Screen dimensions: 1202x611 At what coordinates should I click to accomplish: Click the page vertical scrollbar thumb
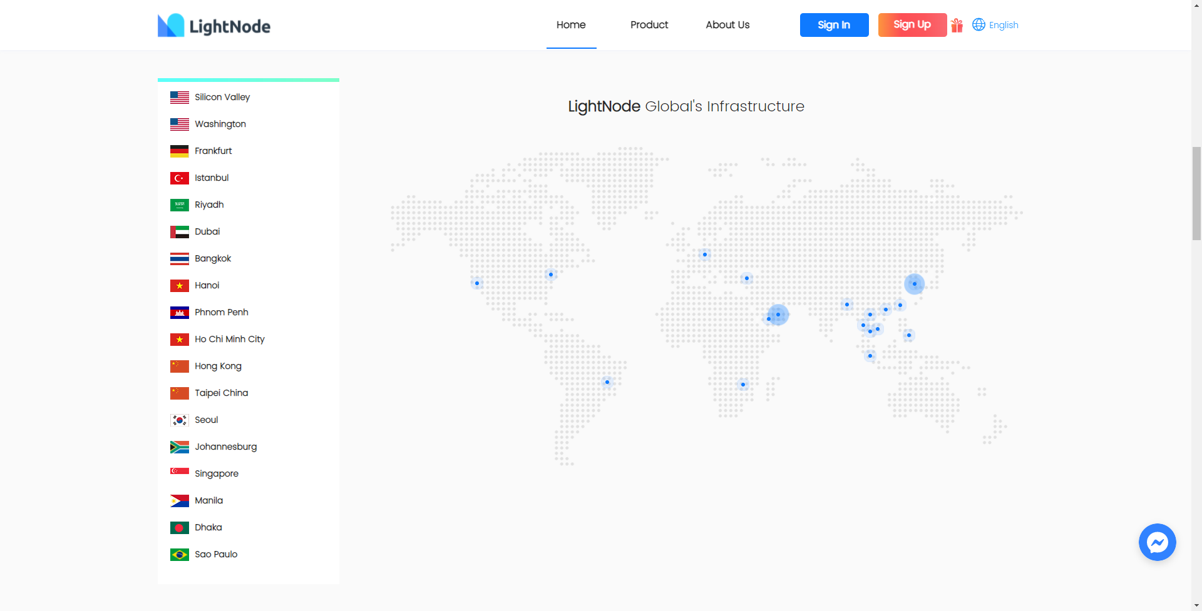coord(1196,193)
